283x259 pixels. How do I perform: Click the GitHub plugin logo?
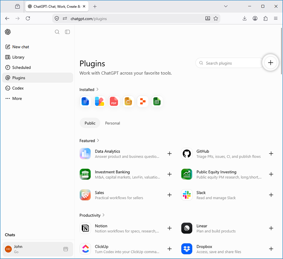(x=187, y=154)
